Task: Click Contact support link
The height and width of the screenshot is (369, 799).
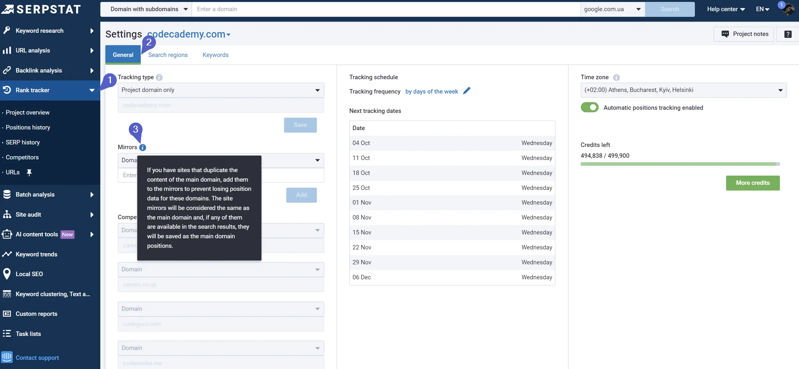Action: (x=37, y=358)
